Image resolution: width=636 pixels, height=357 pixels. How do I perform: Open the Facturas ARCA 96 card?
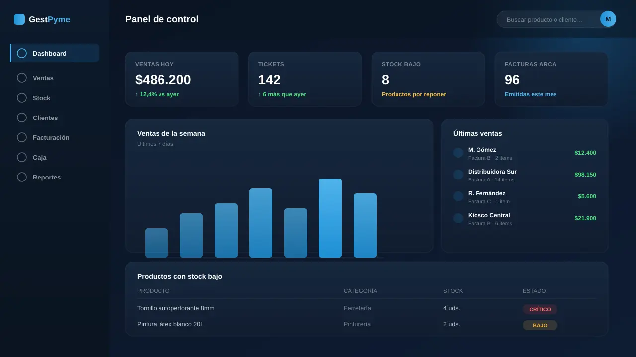tap(552, 79)
